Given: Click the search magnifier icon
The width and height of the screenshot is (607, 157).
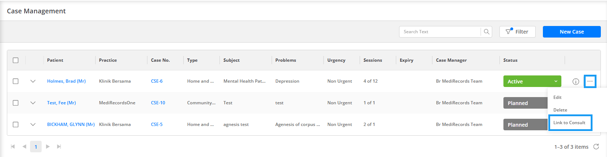Looking at the screenshot, I should (x=486, y=32).
